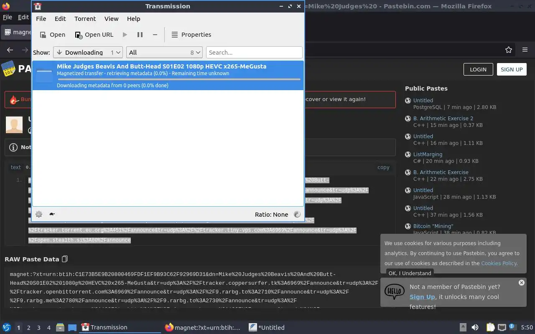The image size is (535, 334).
Task: Show desktop using blue taskbar icon
Action: 72,328
